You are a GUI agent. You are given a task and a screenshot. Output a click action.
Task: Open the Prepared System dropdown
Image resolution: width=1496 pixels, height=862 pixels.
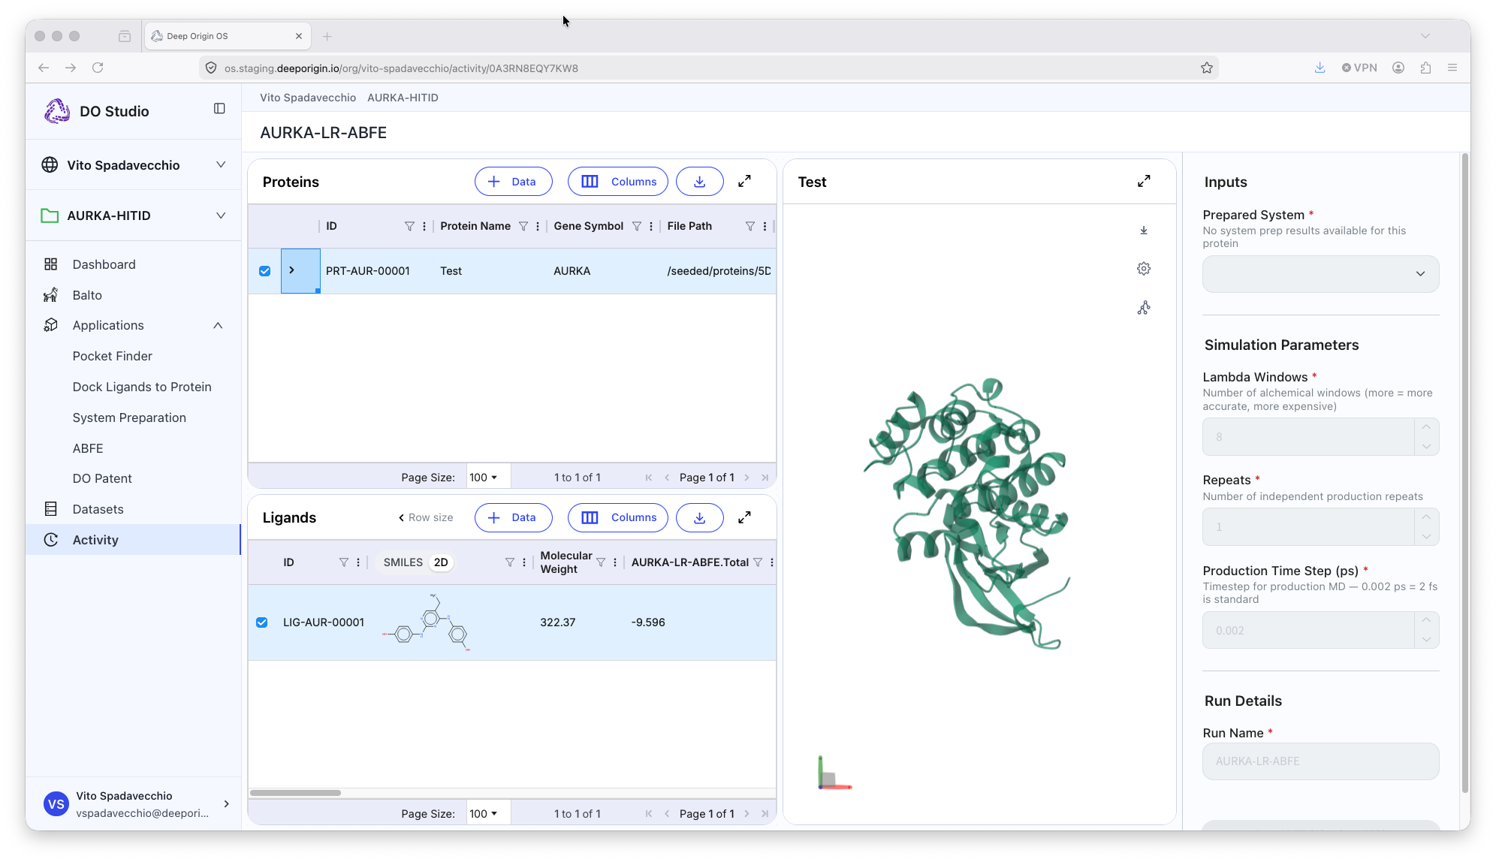1320,274
